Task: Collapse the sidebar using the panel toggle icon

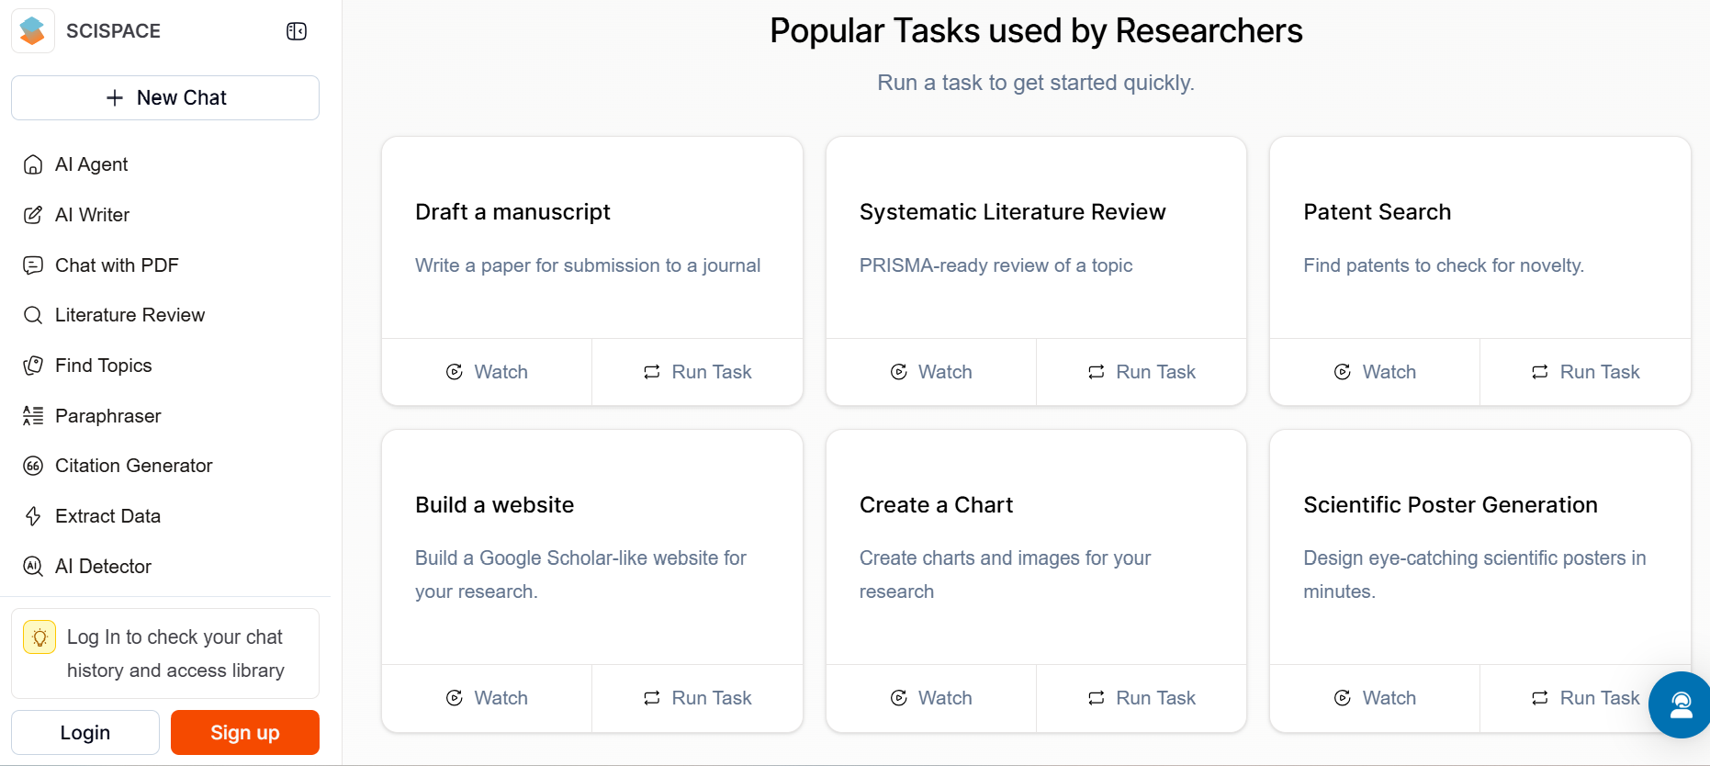Action: [x=296, y=31]
